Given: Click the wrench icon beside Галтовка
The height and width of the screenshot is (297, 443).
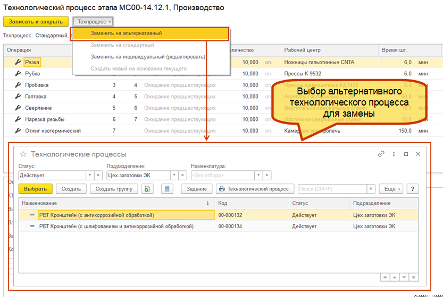Looking at the screenshot, I should (x=18, y=97).
